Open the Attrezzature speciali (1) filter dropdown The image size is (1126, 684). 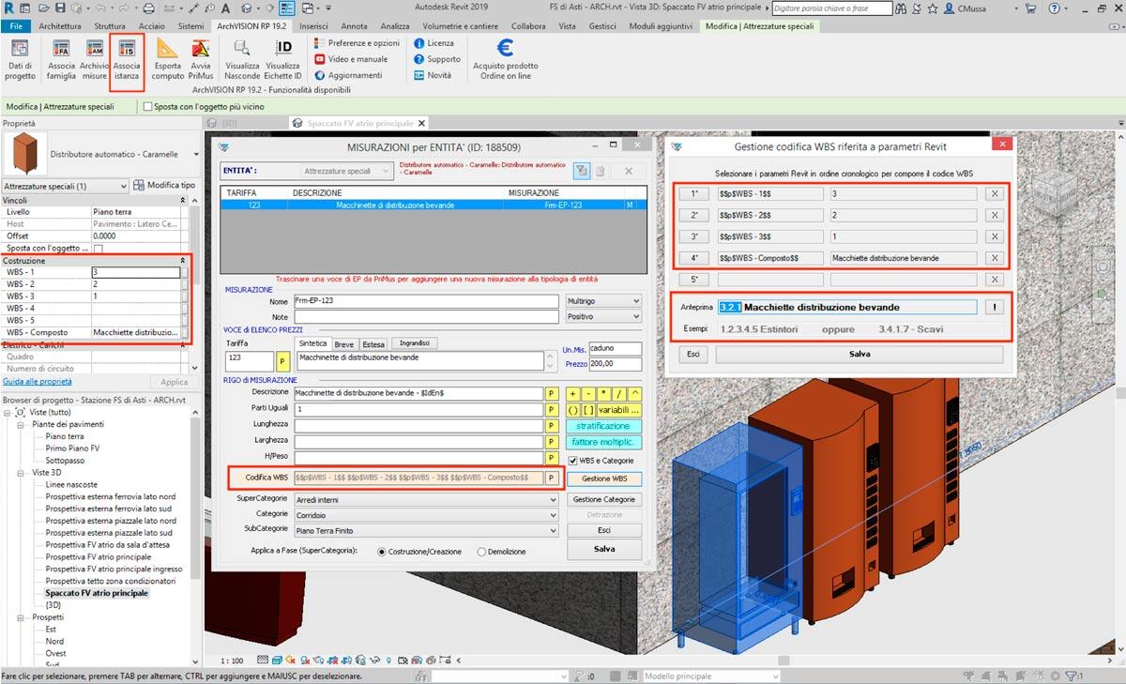(65, 186)
